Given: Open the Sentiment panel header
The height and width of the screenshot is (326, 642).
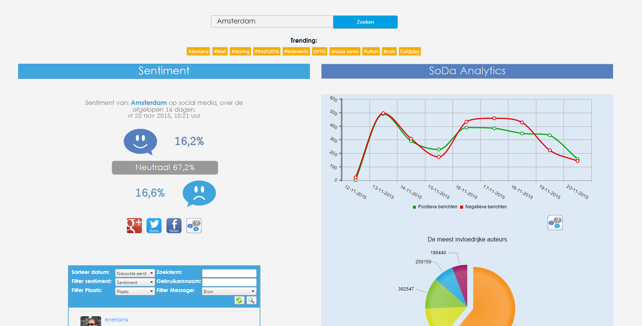Looking at the screenshot, I should click(x=164, y=71).
